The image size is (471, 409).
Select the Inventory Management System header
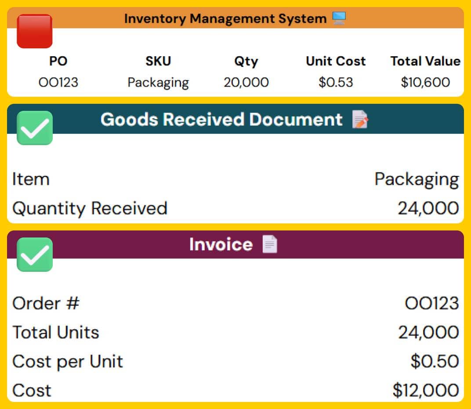coord(225,18)
